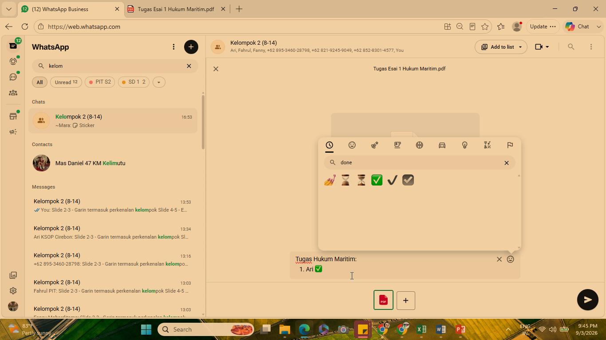Click the plus button to add another file

405,300
